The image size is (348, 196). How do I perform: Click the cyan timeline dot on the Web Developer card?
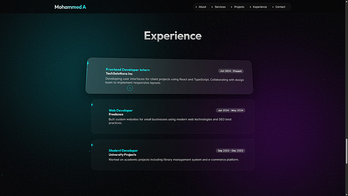tap(92, 105)
